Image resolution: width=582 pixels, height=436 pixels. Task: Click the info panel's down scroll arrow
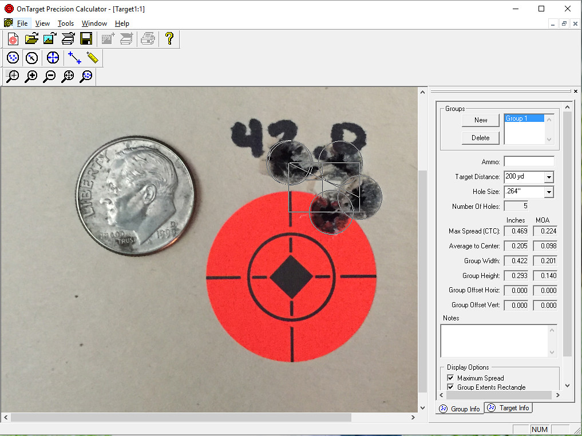pyautogui.click(x=567, y=386)
